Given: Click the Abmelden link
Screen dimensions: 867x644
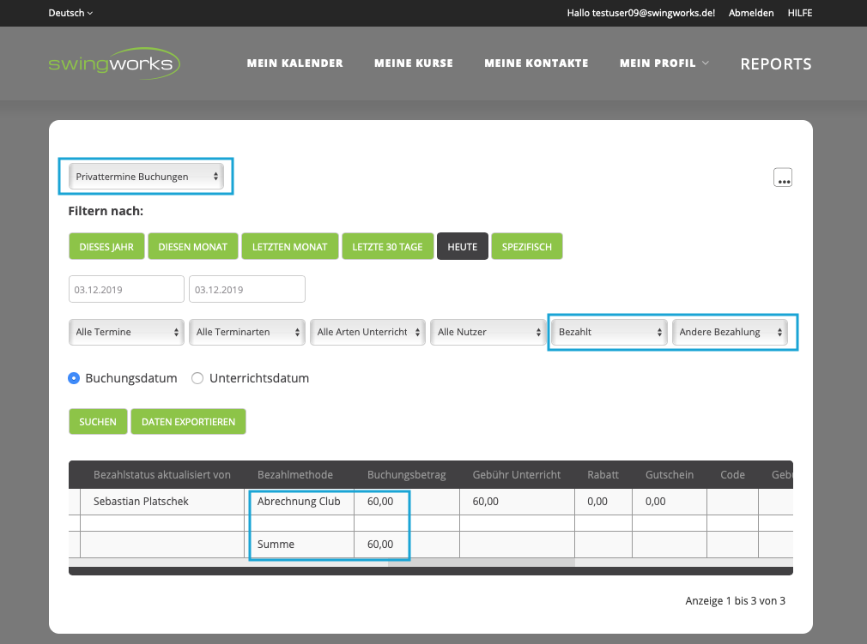Looking at the screenshot, I should [x=750, y=13].
